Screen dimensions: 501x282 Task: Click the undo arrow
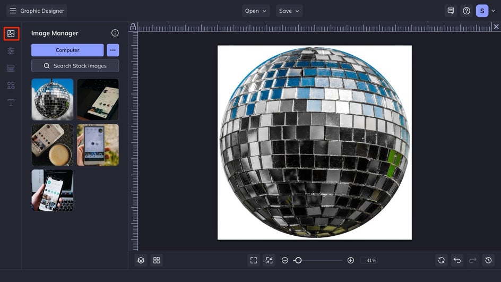tap(456, 260)
